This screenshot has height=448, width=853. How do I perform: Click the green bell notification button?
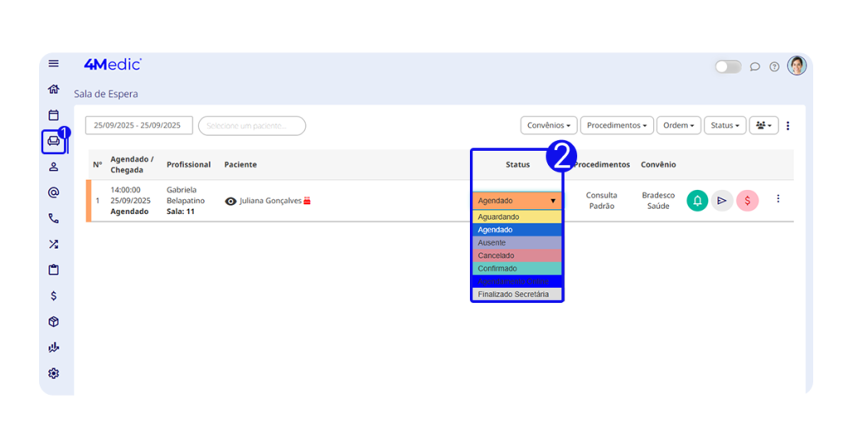(x=697, y=201)
